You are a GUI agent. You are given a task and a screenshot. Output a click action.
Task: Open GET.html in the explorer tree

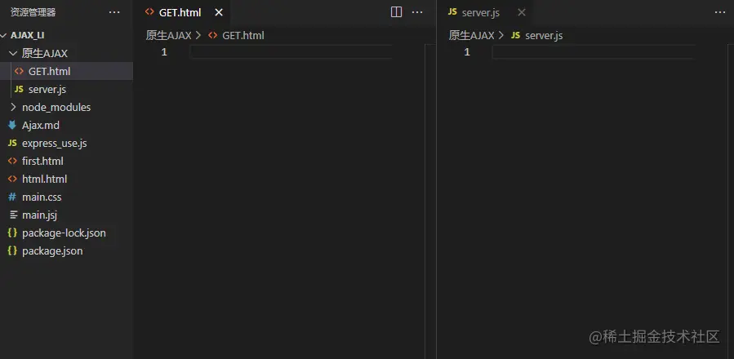tap(66, 71)
